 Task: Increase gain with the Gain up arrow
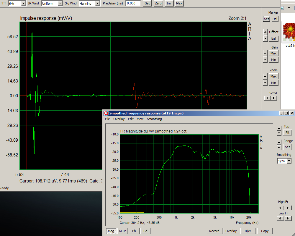[x=265, y=53]
